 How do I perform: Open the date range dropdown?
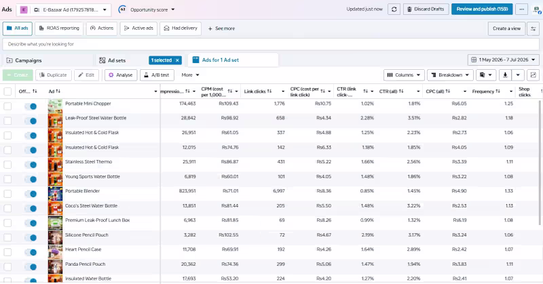pyautogui.click(x=504, y=60)
